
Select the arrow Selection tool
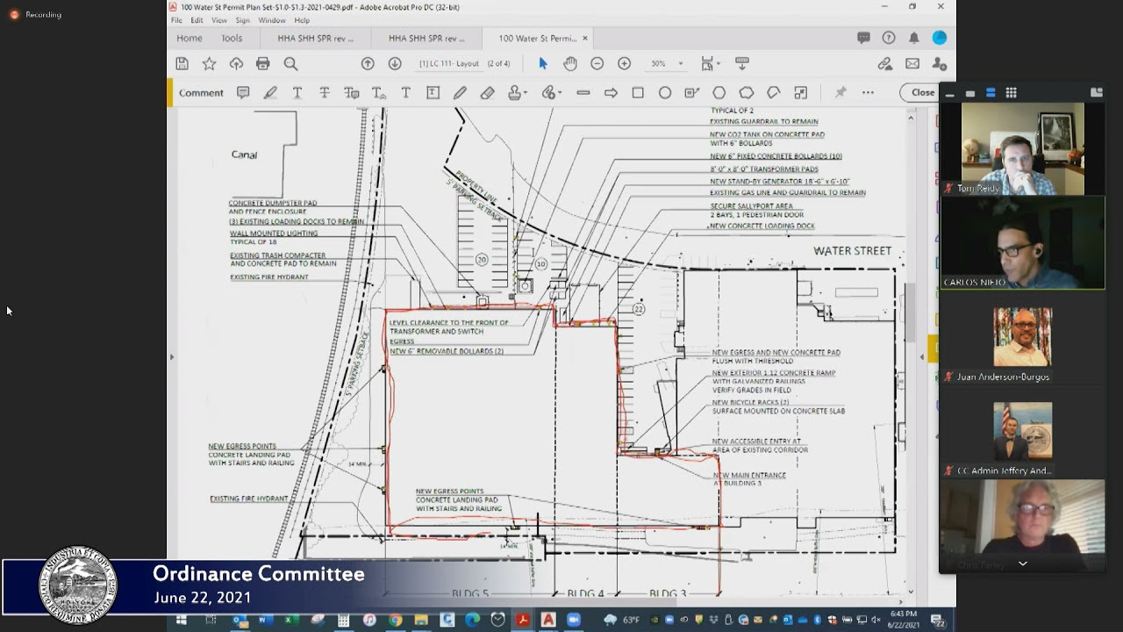[x=543, y=63]
